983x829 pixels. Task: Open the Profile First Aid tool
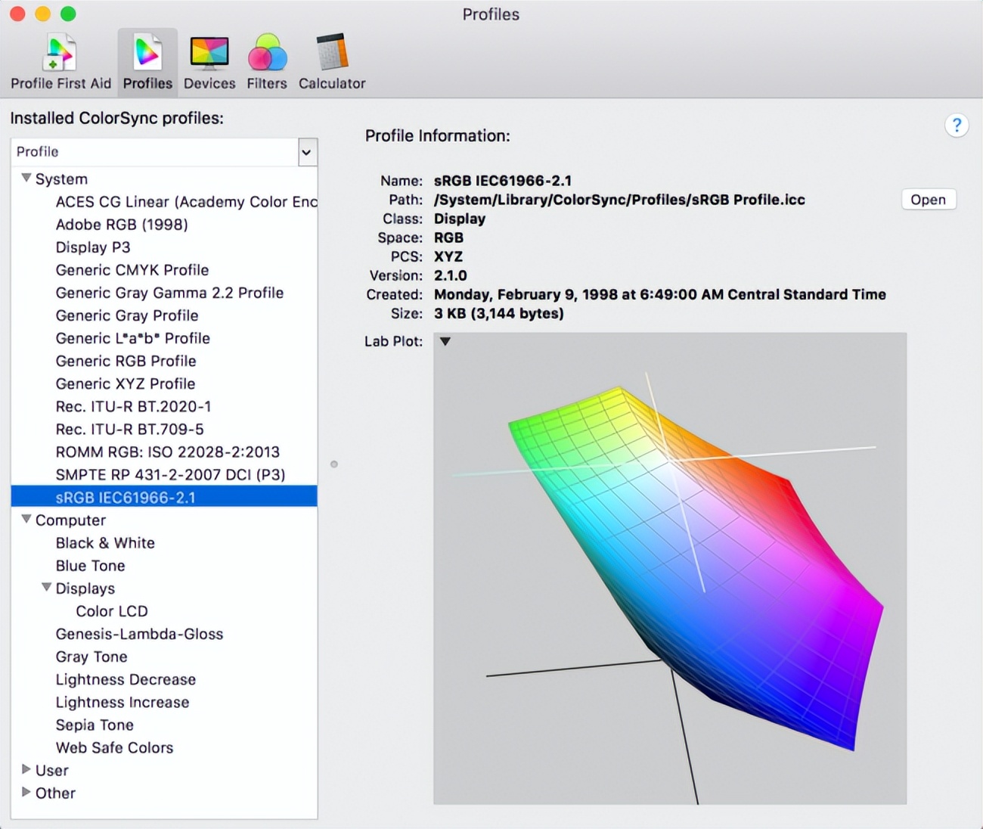(60, 62)
